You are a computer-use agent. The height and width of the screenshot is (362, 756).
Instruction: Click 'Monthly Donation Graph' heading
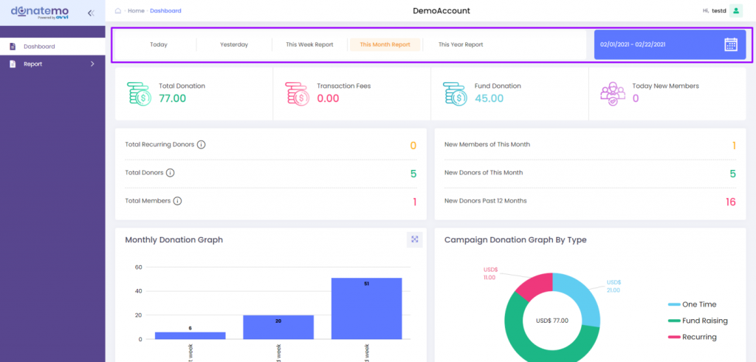pos(173,239)
